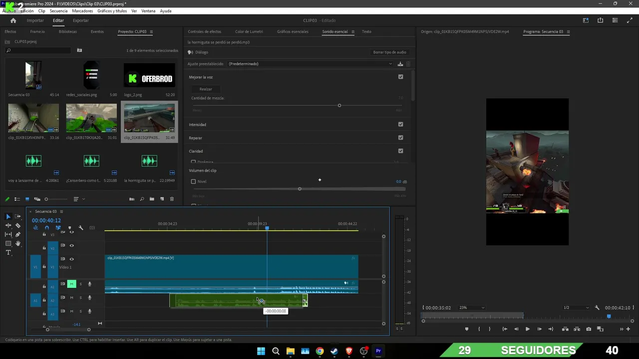
Task: Go to the Importar workspace
Action: point(35,20)
